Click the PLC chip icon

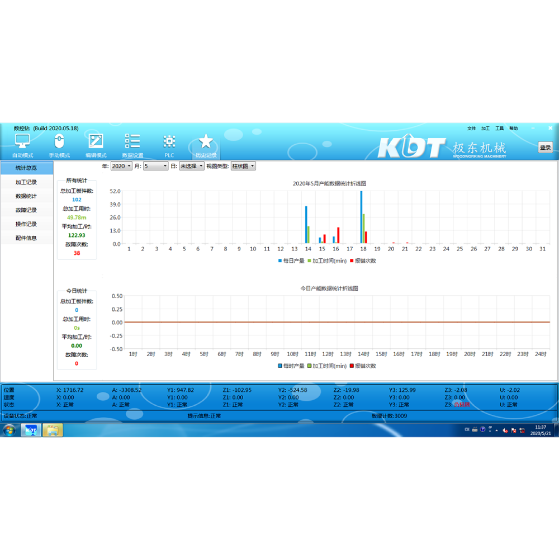pos(169,141)
